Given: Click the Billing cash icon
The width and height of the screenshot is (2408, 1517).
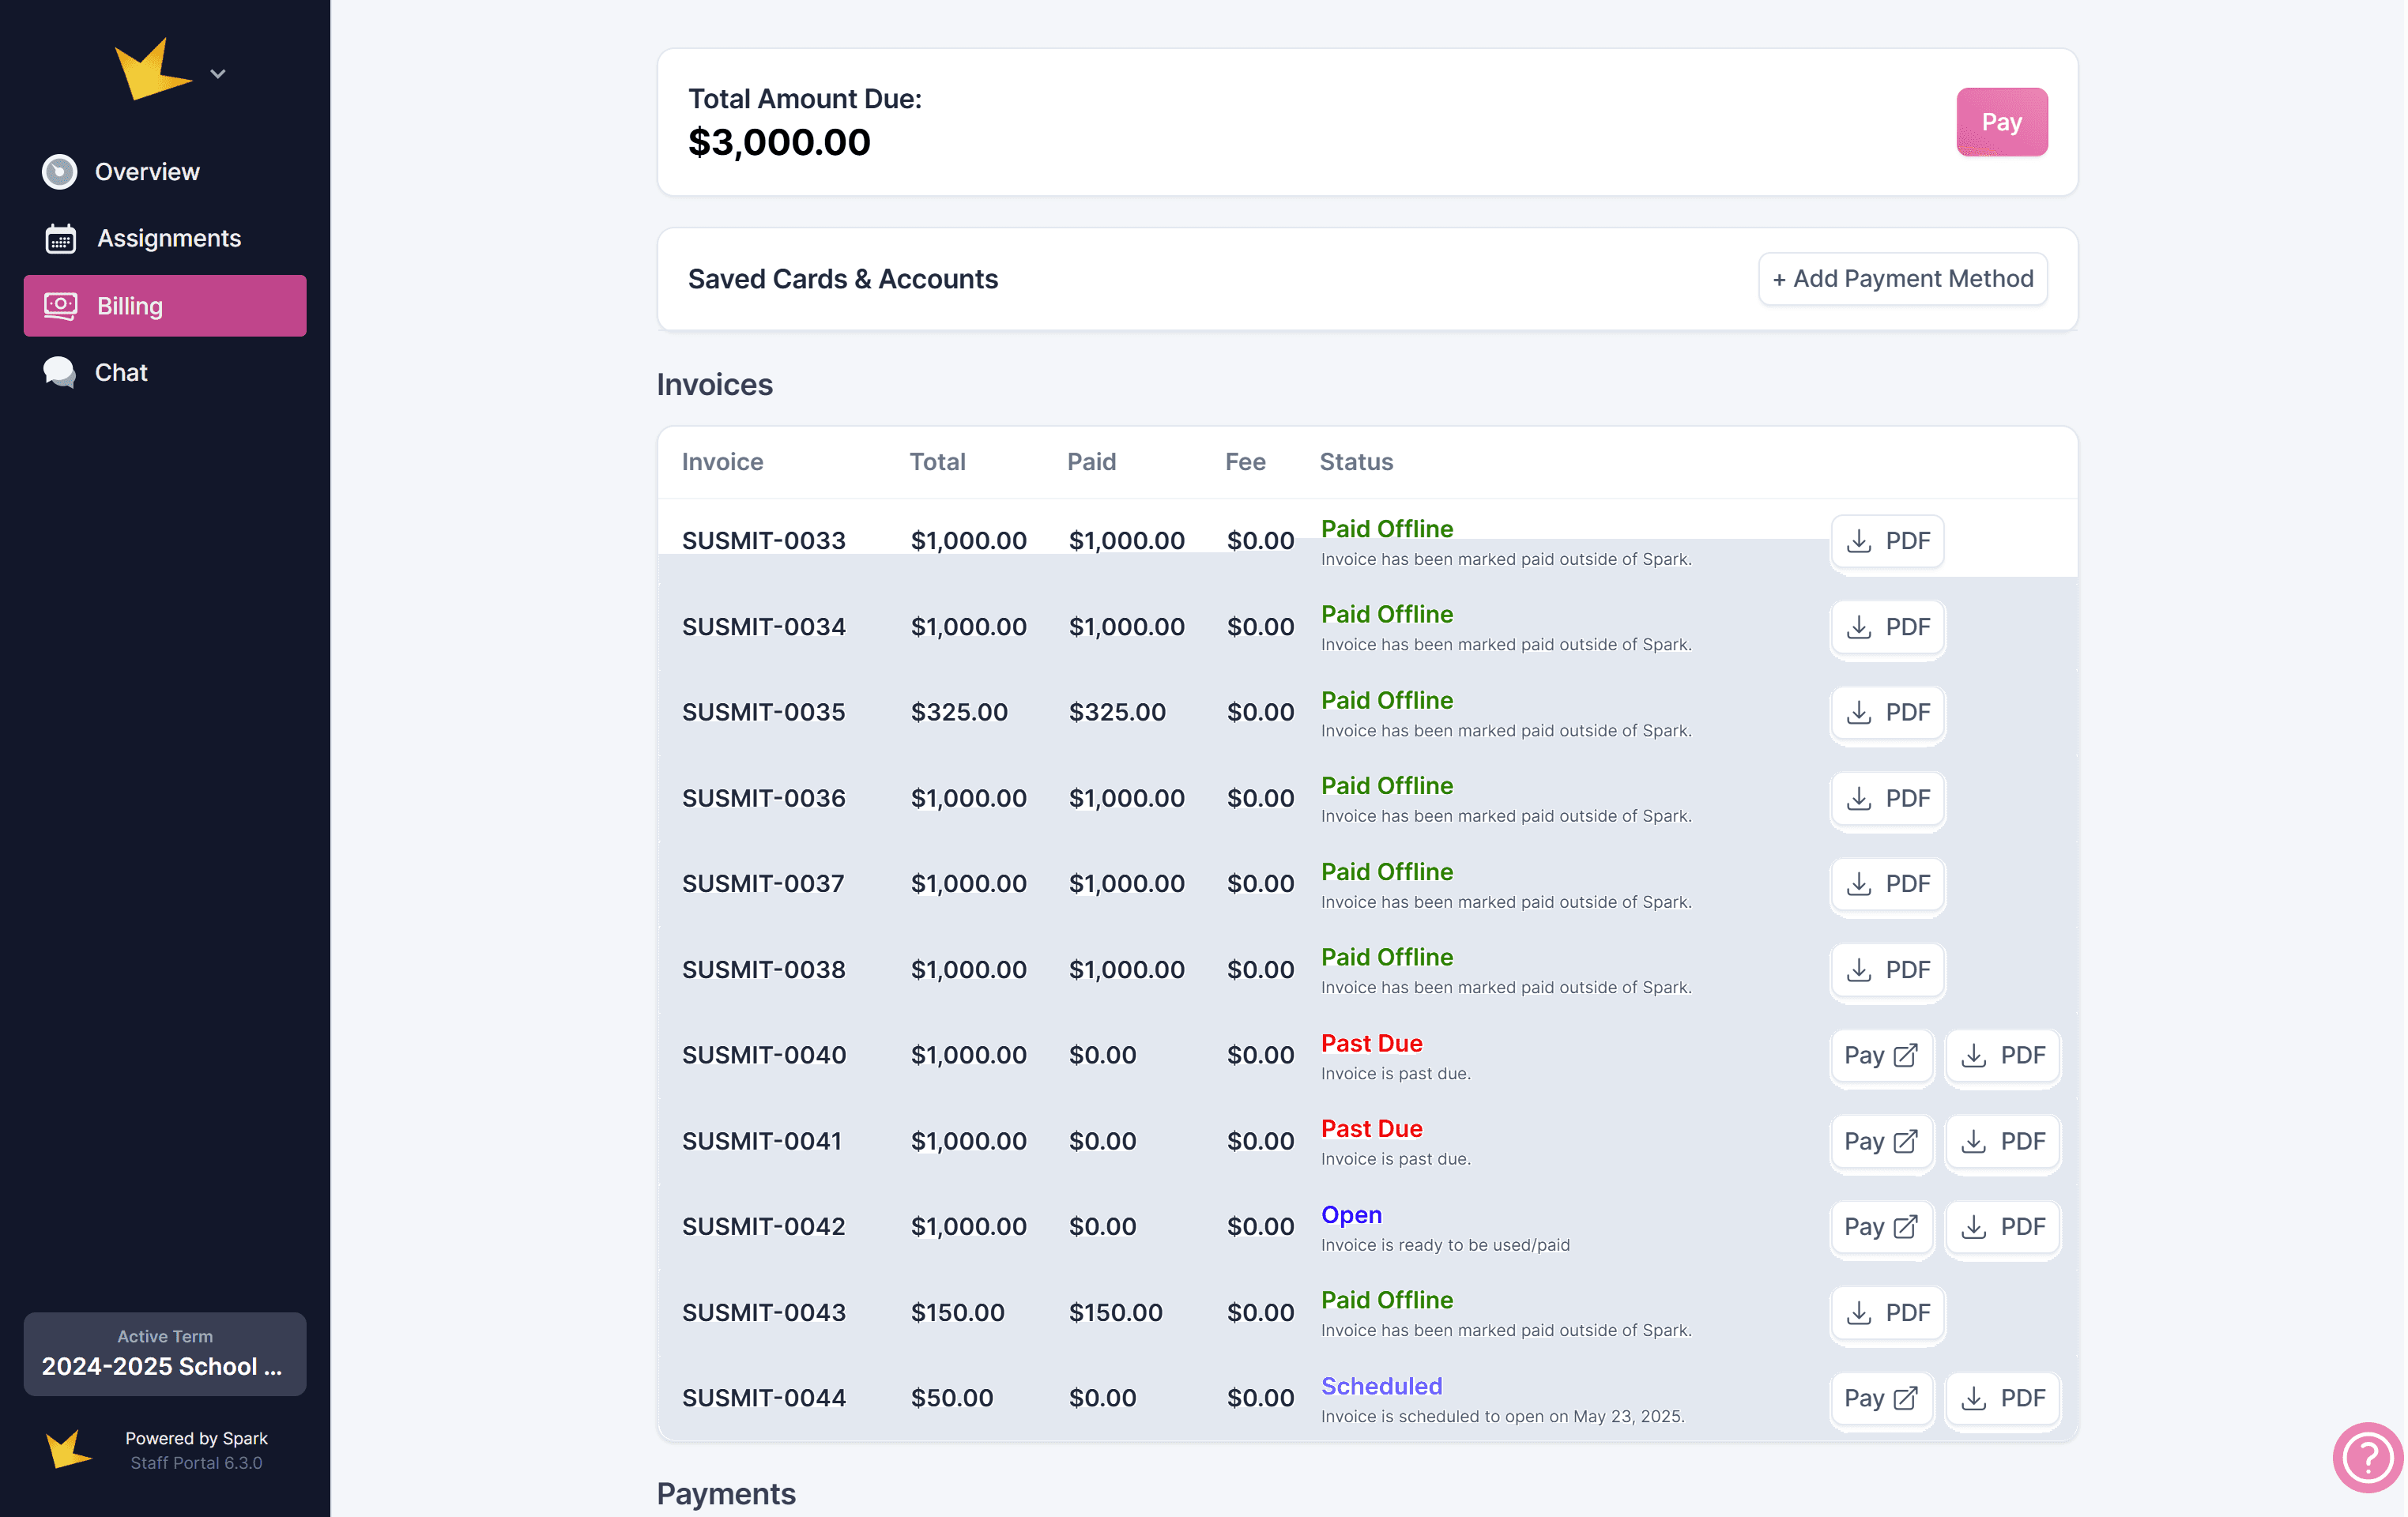Looking at the screenshot, I should pyautogui.click(x=60, y=306).
